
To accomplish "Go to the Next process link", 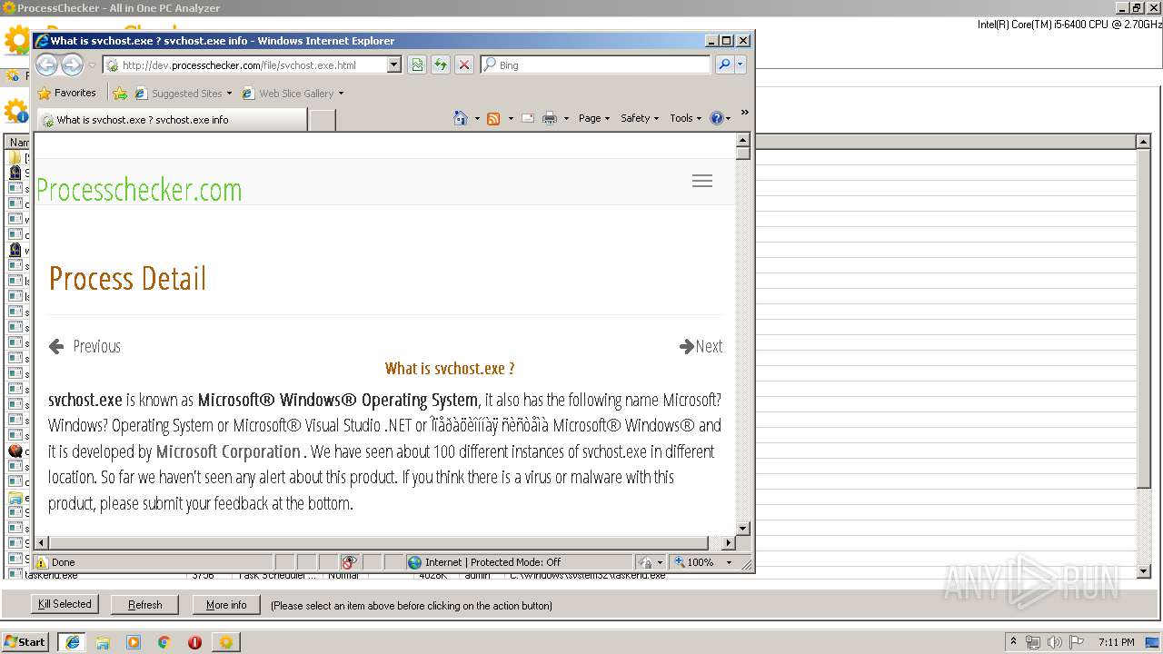I will coord(701,346).
